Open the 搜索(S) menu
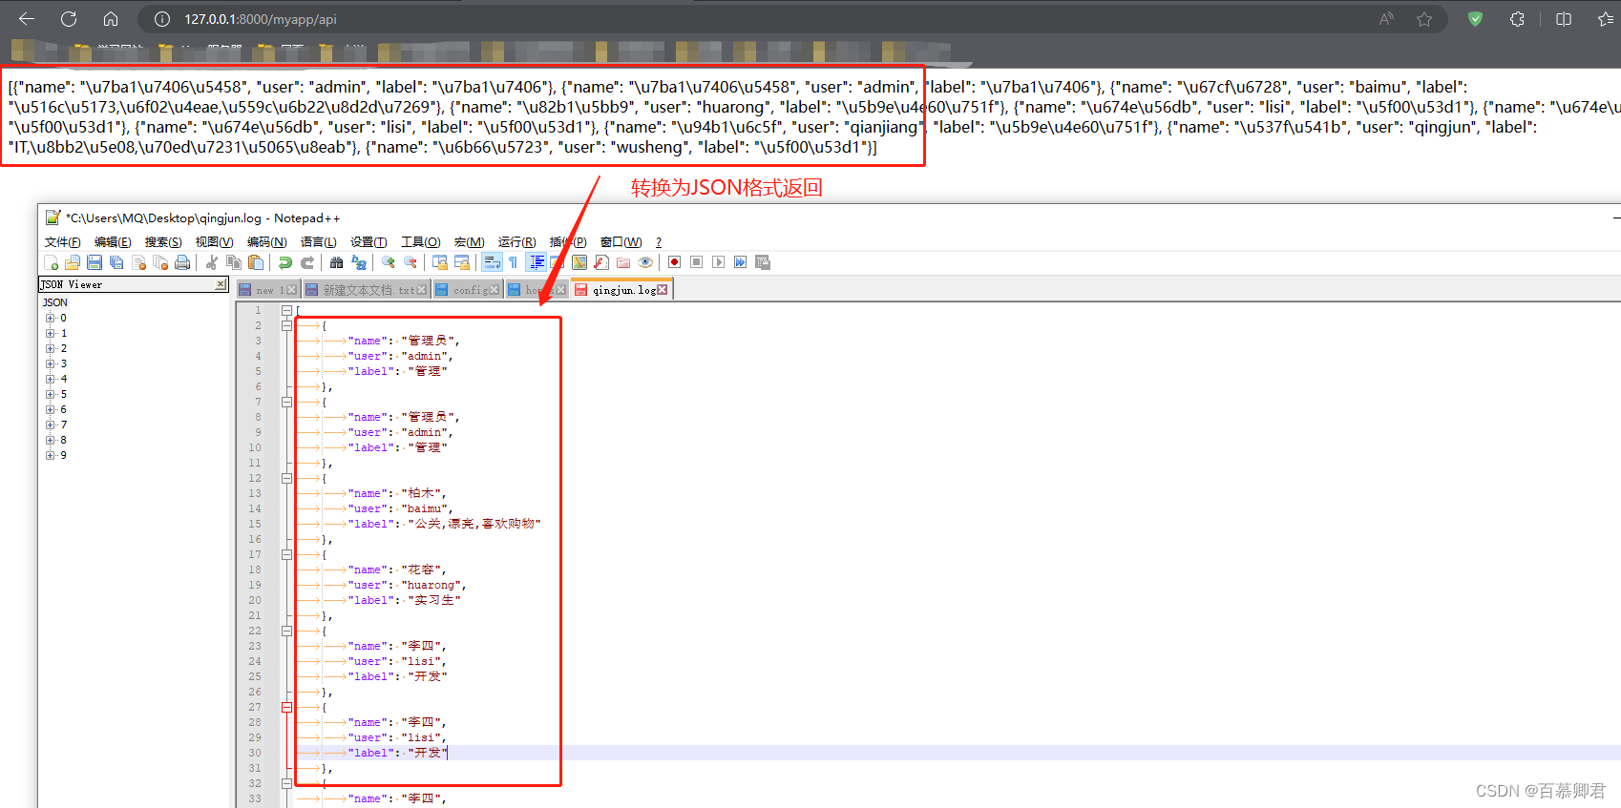This screenshot has width=1621, height=808. tap(163, 242)
